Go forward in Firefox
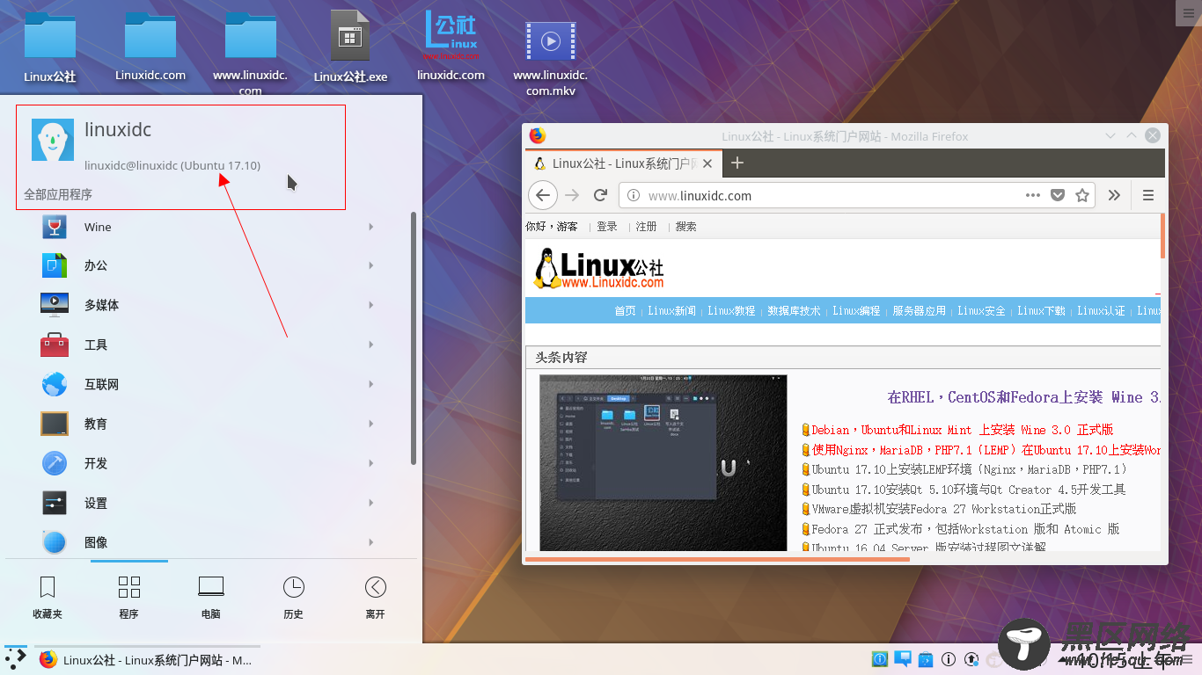Viewport: 1202px width, 675px height. click(572, 195)
